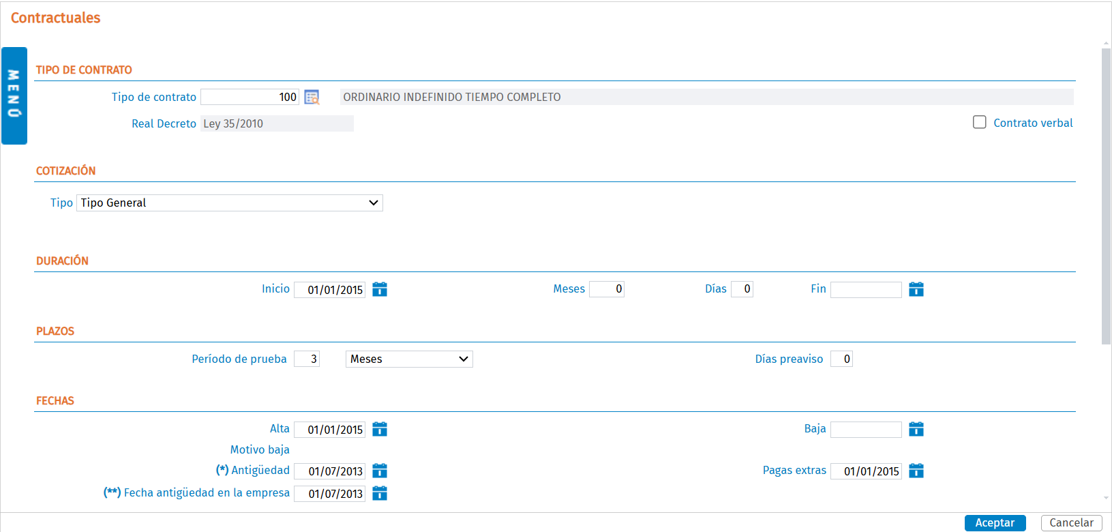Select the Período de prueba number field
Viewport: 1112px width, 532px height.
pos(307,359)
